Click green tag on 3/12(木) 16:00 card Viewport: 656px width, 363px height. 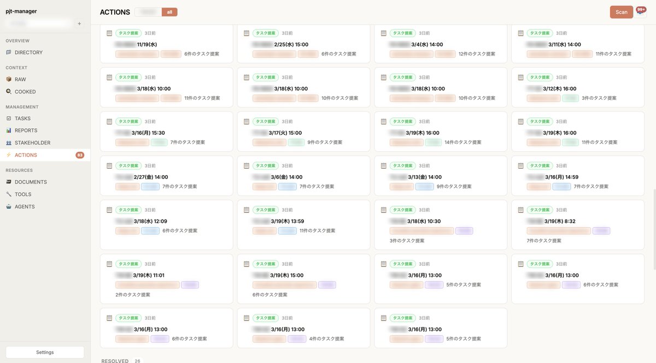(x=571, y=98)
